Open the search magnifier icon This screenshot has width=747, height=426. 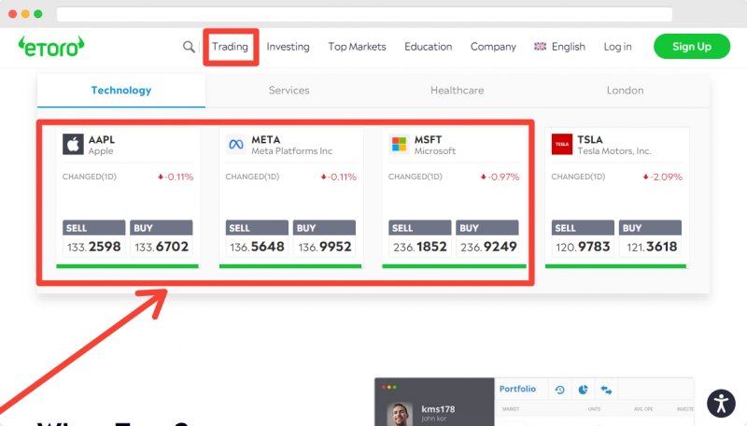(190, 47)
